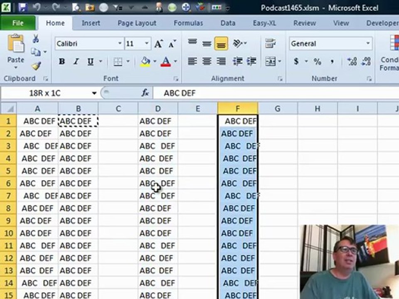Open Font Color palette arrow
Image resolution: width=399 pixels, height=299 pixels.
point(175,61)
